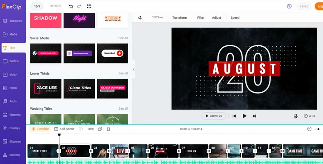This screenshot has height=164, width=323.
Task: Toggle the Timeline view button
Action: (40, 129)
